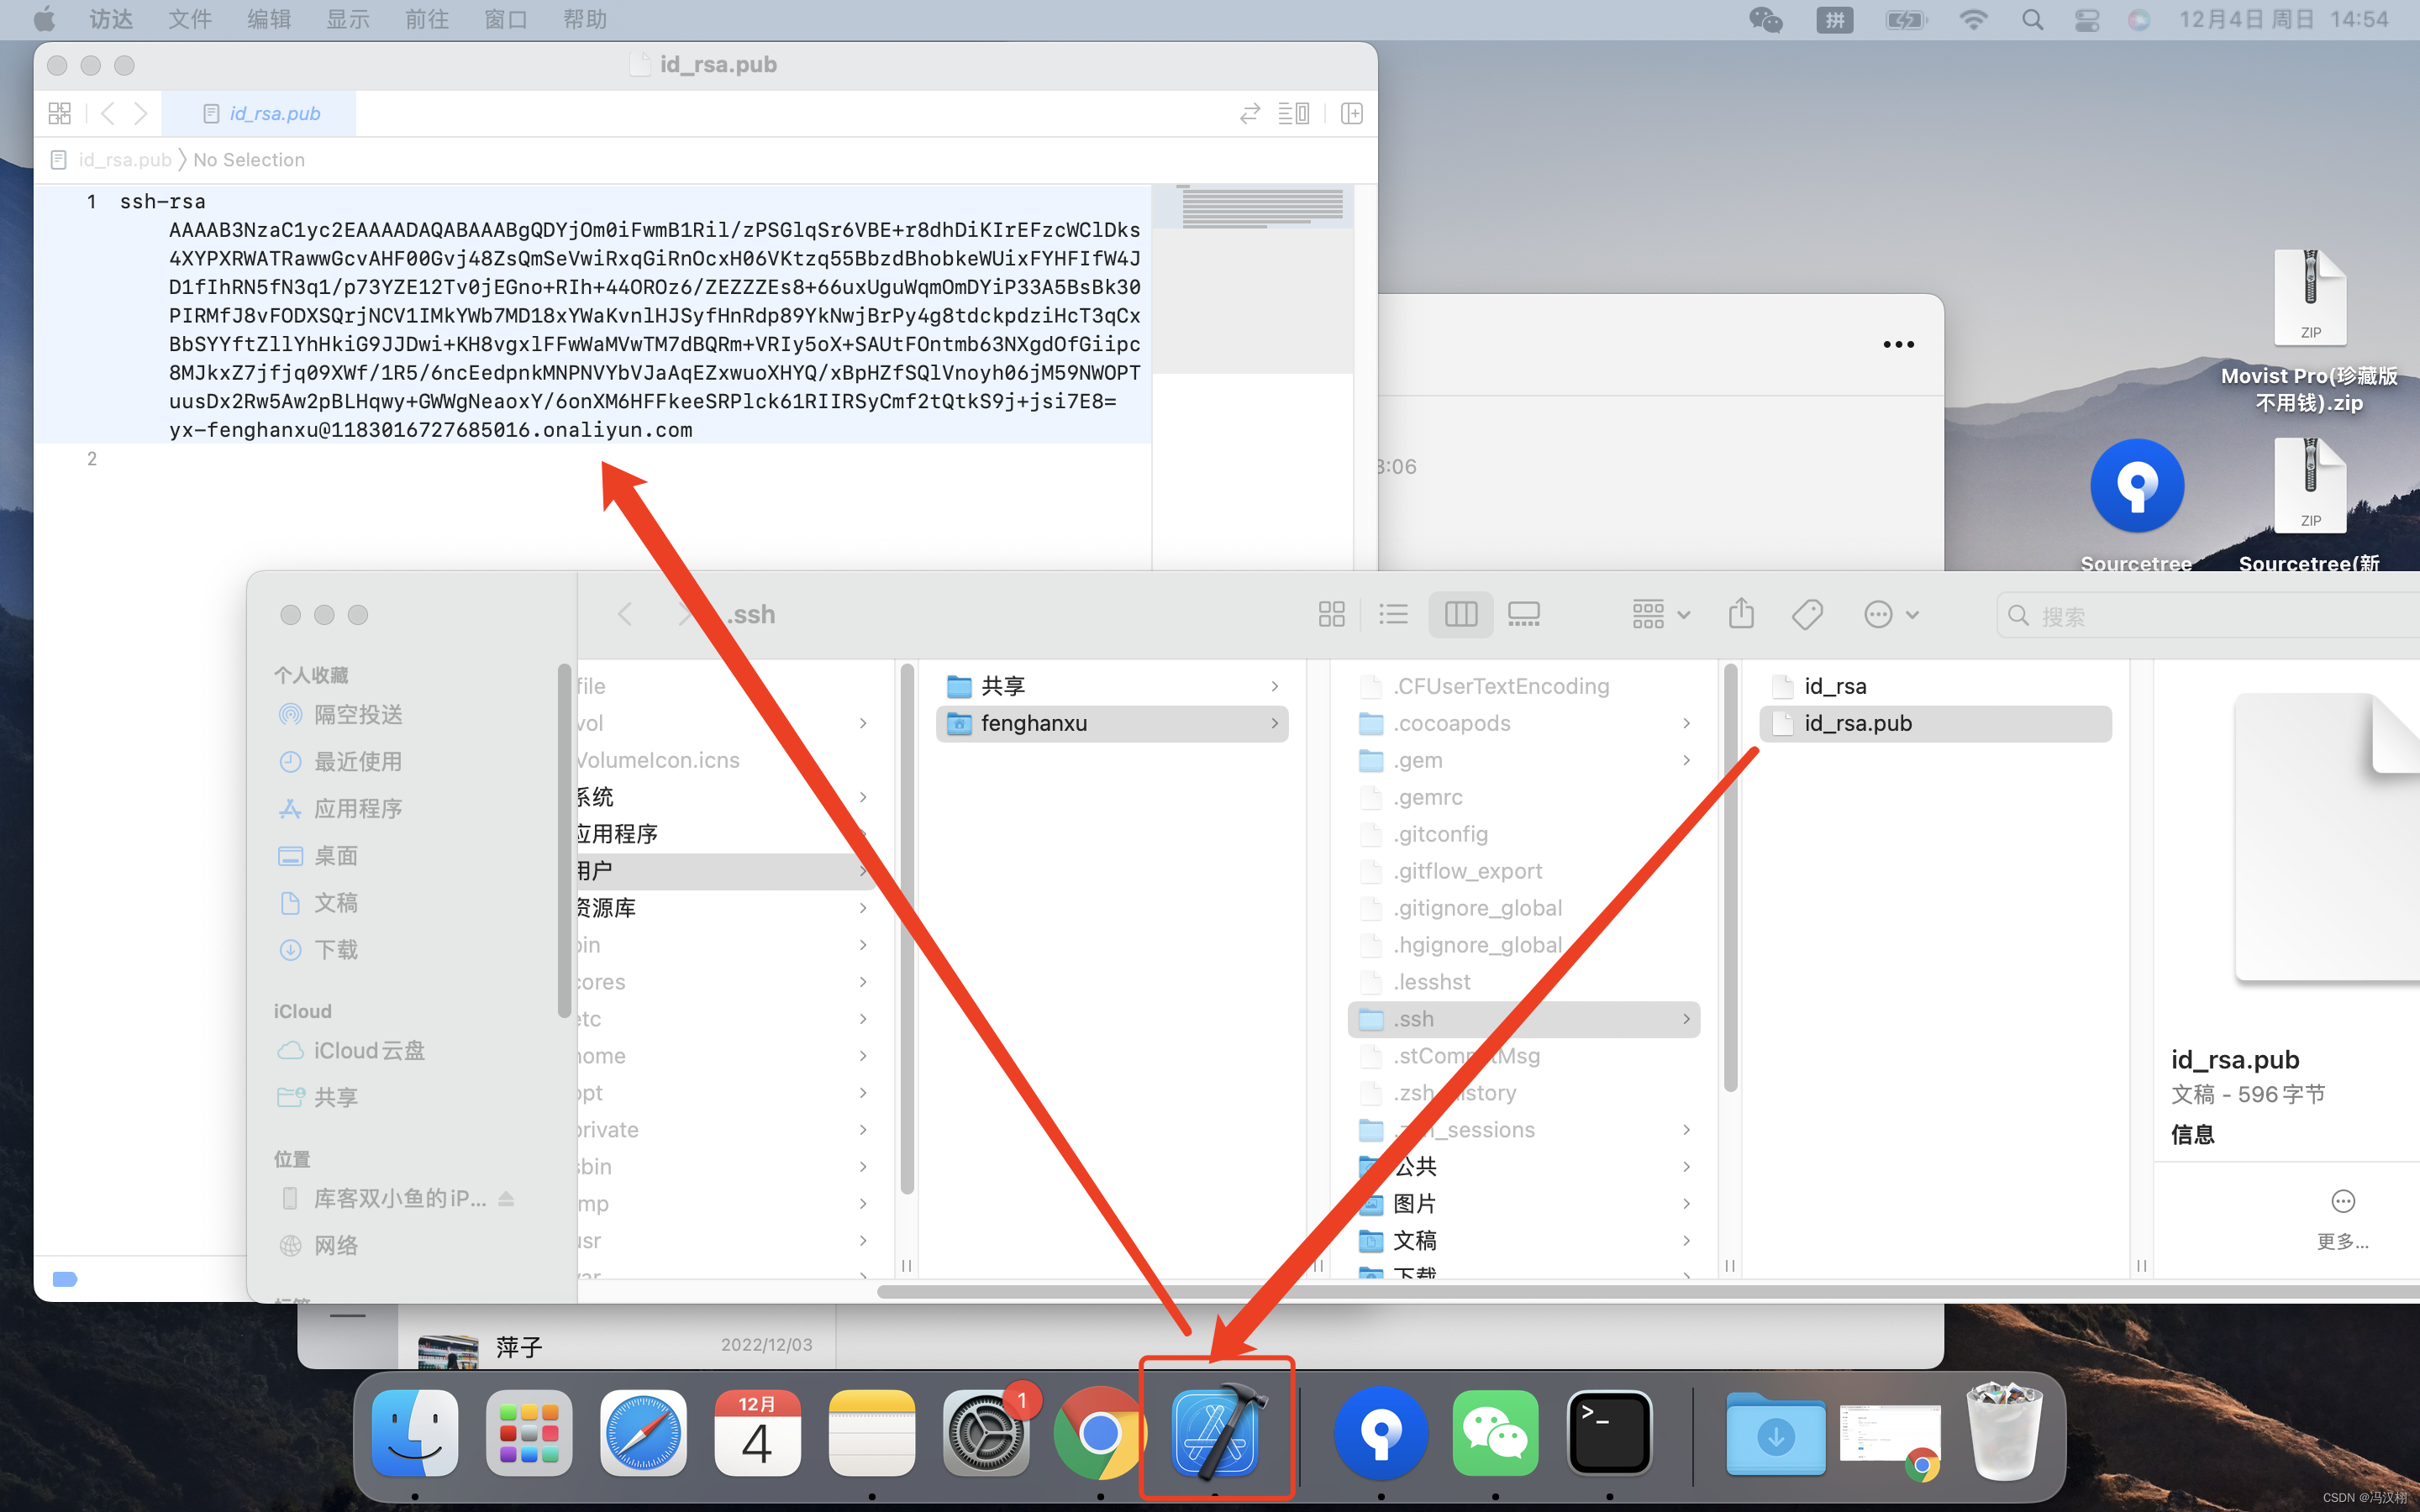2420x1512 pixels.
Task: Open the 显示 menu
Action: [348, 19]
